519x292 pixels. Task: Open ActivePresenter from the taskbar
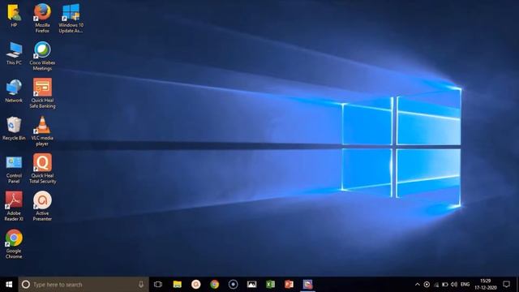(x=196, y=285)
